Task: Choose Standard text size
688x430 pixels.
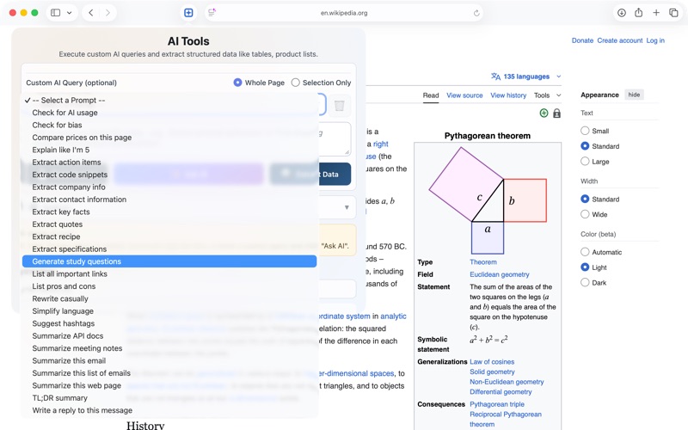Action: [585, 146]
